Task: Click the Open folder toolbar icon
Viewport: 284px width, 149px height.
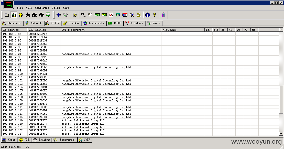Action: point(7,15)
